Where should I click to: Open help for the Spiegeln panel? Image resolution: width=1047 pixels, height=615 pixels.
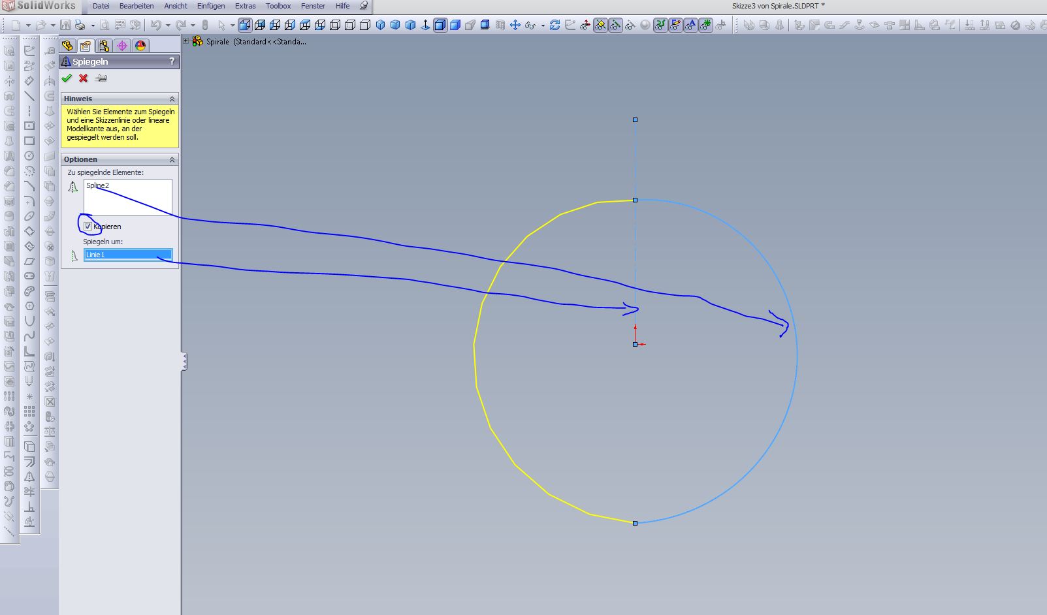point(172,61)
